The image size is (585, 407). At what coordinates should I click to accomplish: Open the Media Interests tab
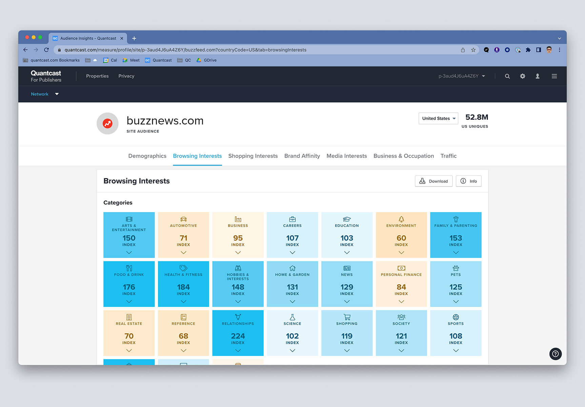point(346,156)
